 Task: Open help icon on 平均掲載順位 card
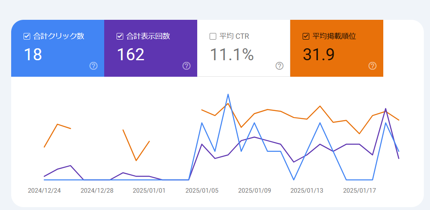[x=373, y=66]
